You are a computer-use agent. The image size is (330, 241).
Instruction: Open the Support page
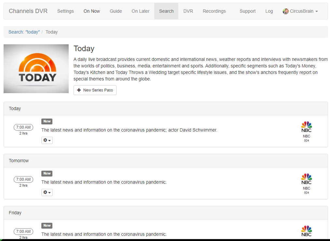pyautogui.click(x=248, y=11)
